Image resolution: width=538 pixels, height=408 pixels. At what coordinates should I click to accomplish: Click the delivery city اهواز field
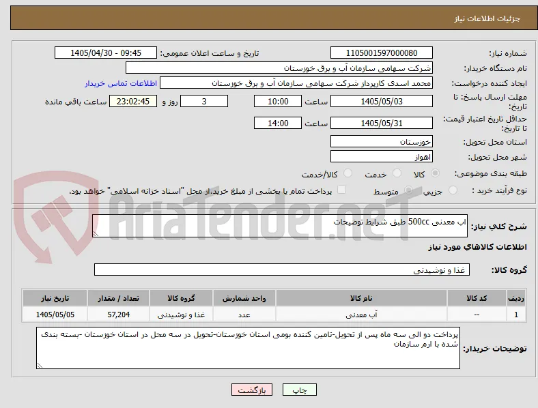382,156
